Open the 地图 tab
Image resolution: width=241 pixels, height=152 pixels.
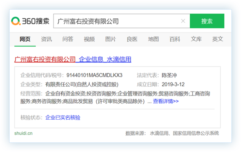(153, 39)
